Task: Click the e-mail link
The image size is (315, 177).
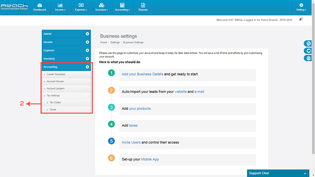Action: [199, 92]
